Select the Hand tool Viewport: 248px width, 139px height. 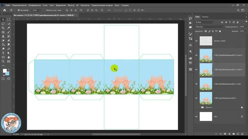click(9, 57)
